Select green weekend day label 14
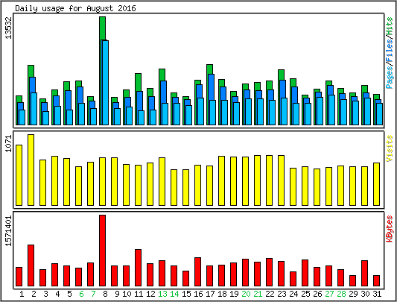The image size is (397, 302). (174, 294)
